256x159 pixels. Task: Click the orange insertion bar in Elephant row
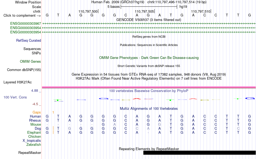(x=53, y=132)
